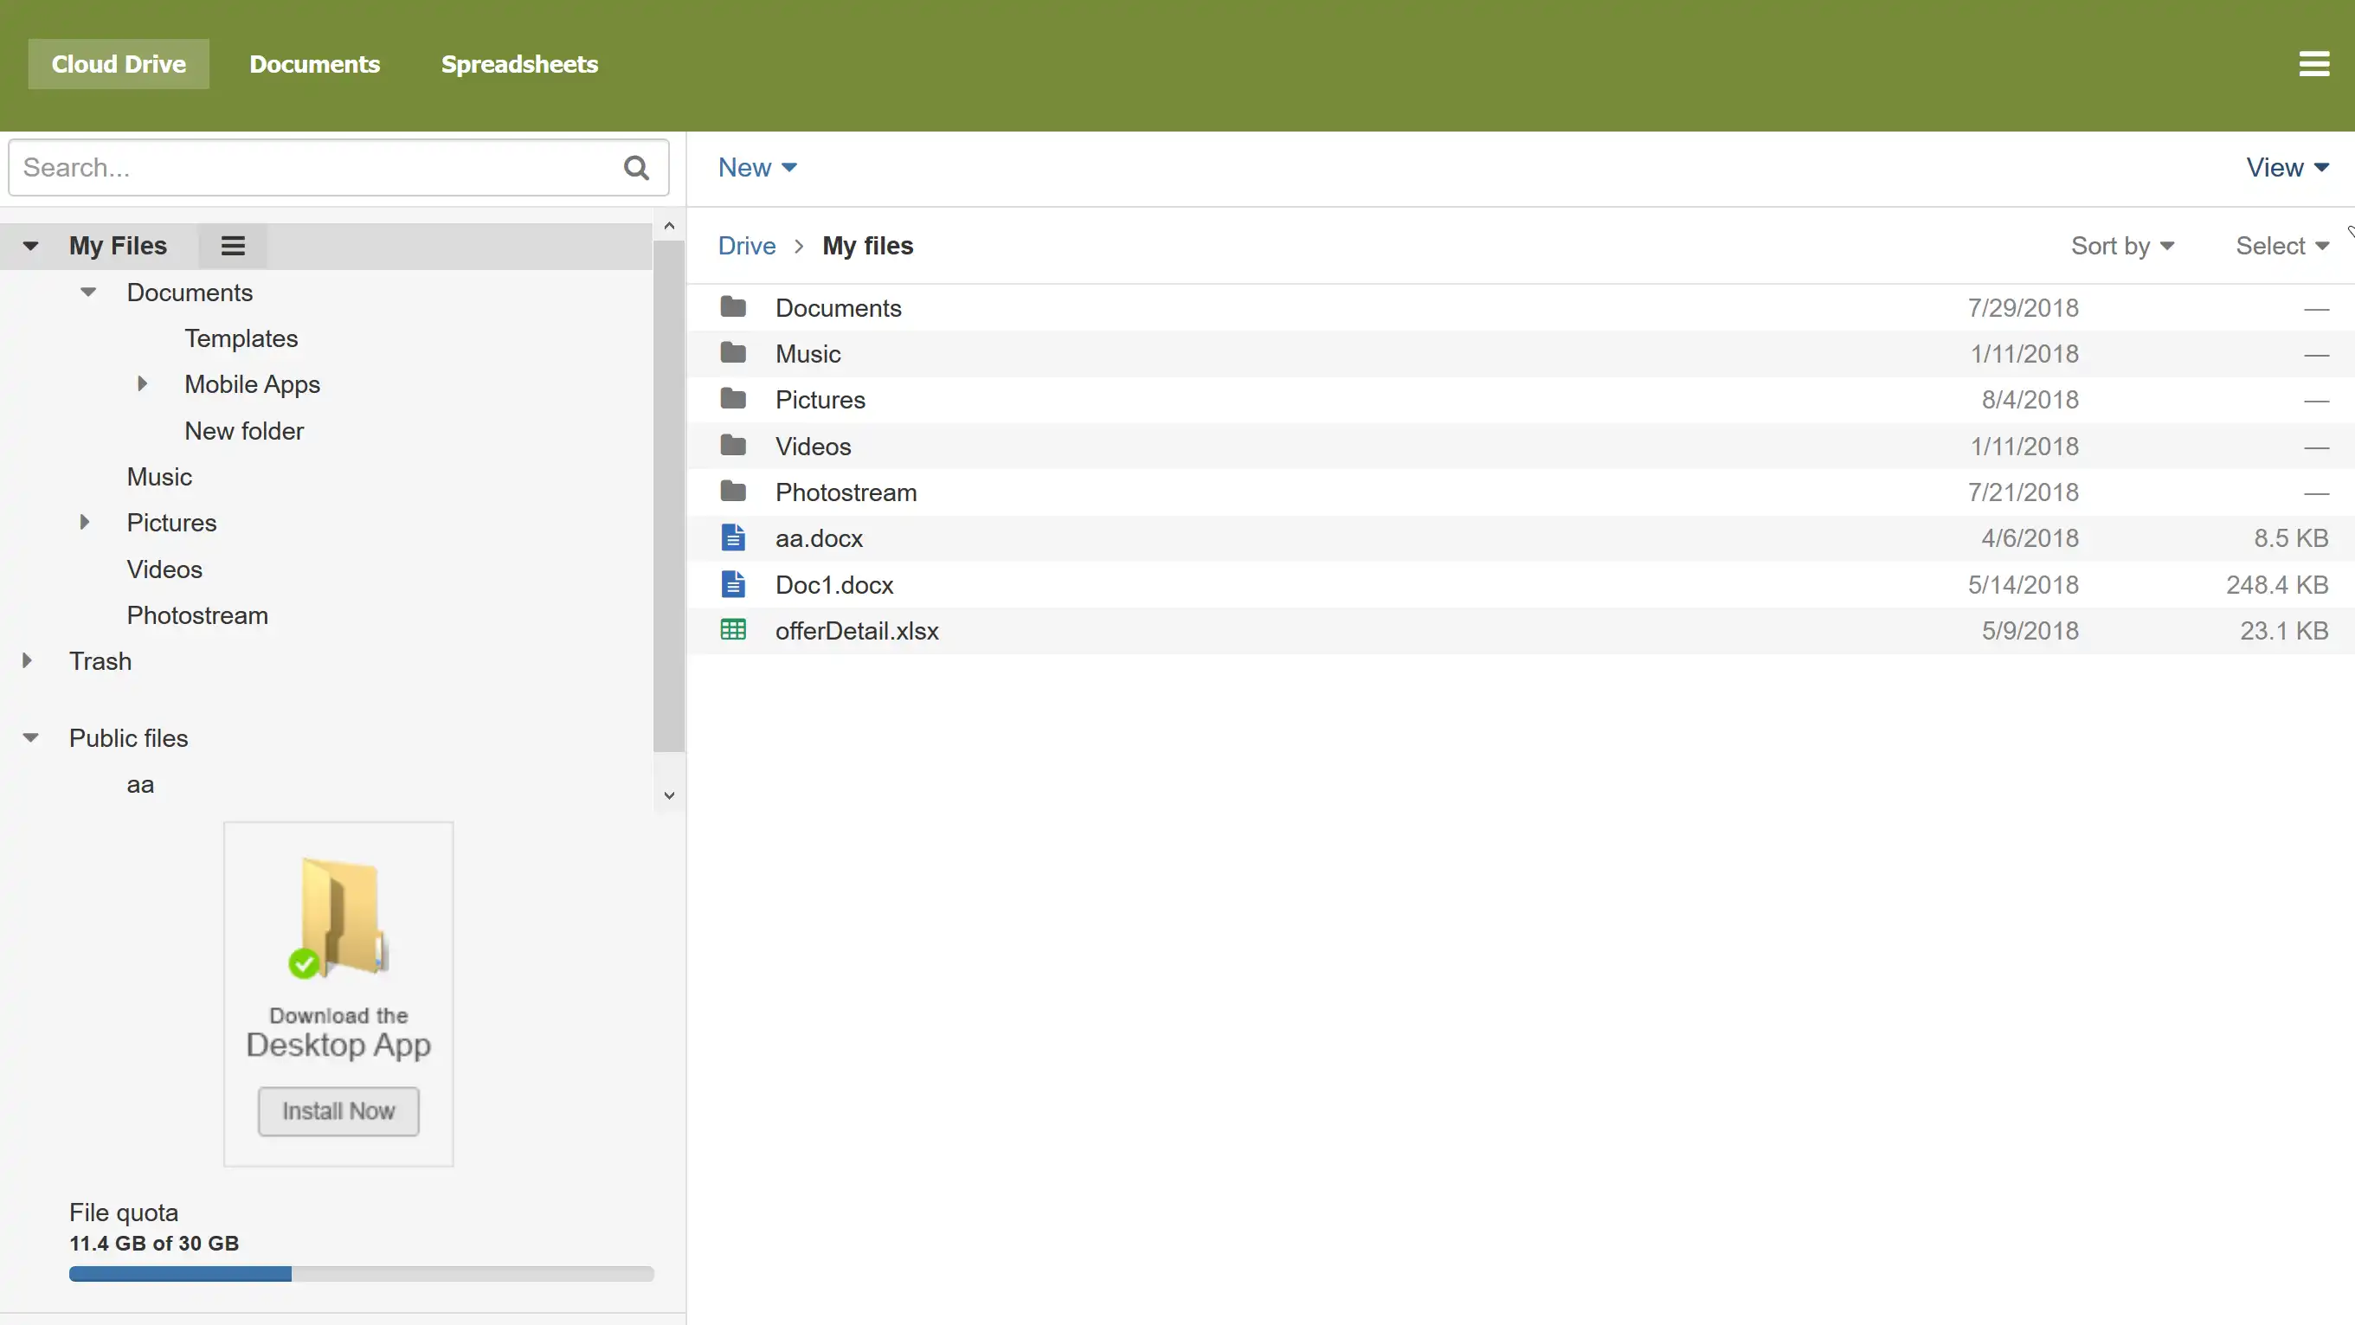Click the aa.docx document icon
The image size is (2355, 1325).
pos(733,537)
